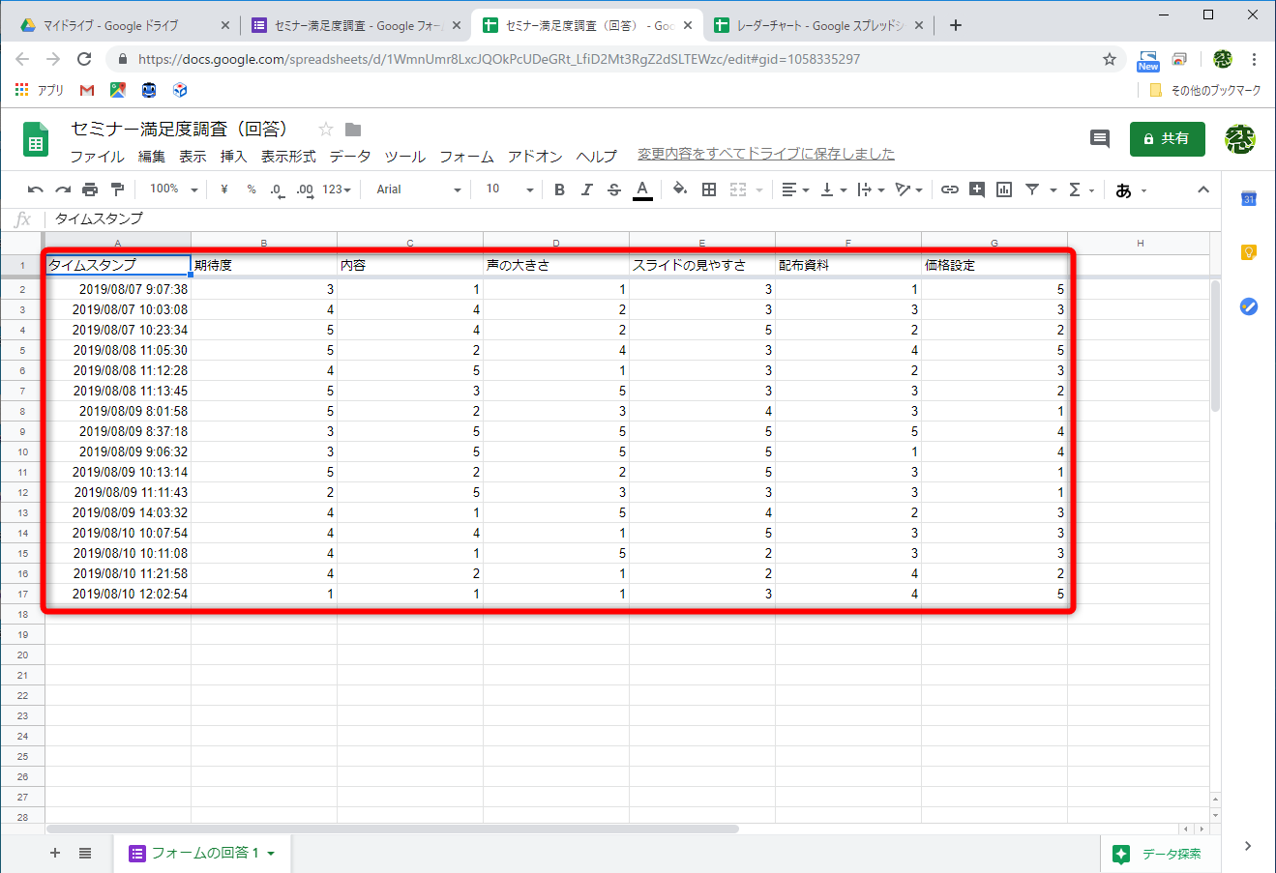Open the 挿入 menu
Viewport: 1276px width, 873px height.
tap(233, 157)
